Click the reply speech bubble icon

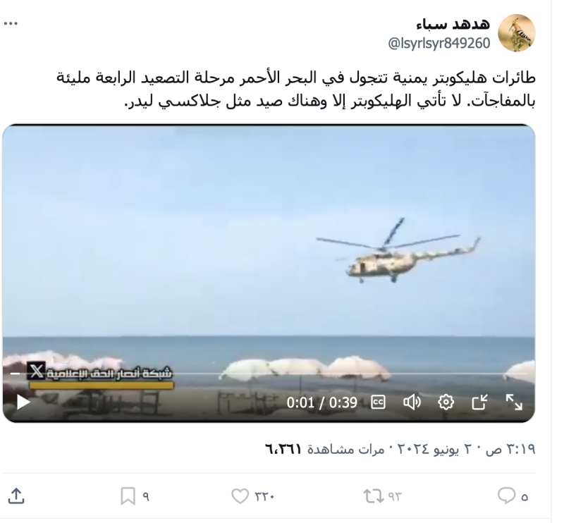(506, 496)
